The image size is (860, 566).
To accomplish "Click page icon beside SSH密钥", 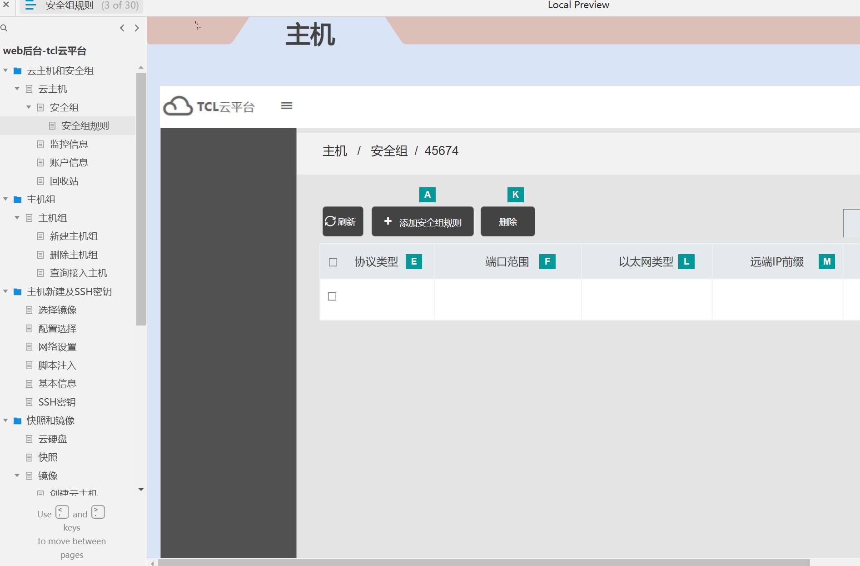I will [29, 402].
